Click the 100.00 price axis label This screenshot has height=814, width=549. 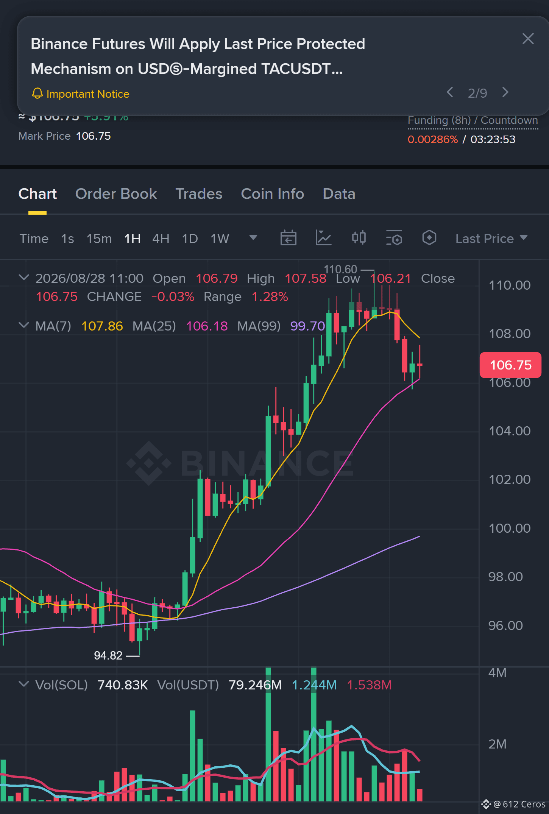click(x=510, y=528)
